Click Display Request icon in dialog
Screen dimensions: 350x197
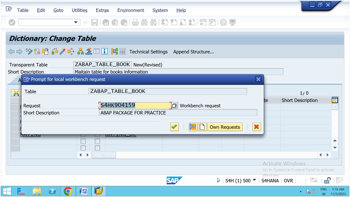[193, 127]
